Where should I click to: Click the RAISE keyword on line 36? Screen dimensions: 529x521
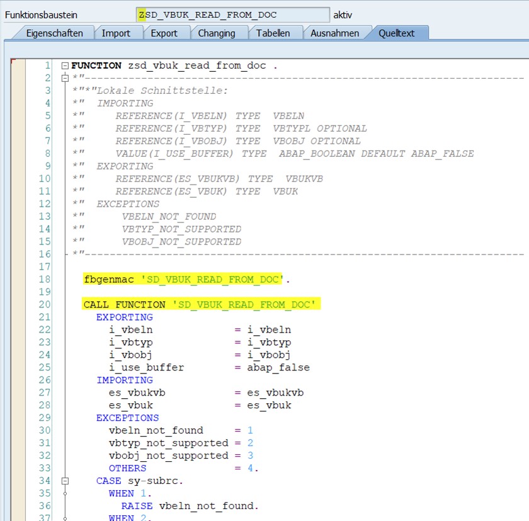(x=137, y=506)
